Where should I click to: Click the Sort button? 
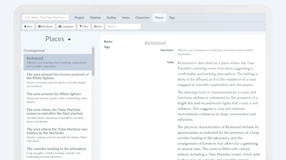click(x=98, y=26)
